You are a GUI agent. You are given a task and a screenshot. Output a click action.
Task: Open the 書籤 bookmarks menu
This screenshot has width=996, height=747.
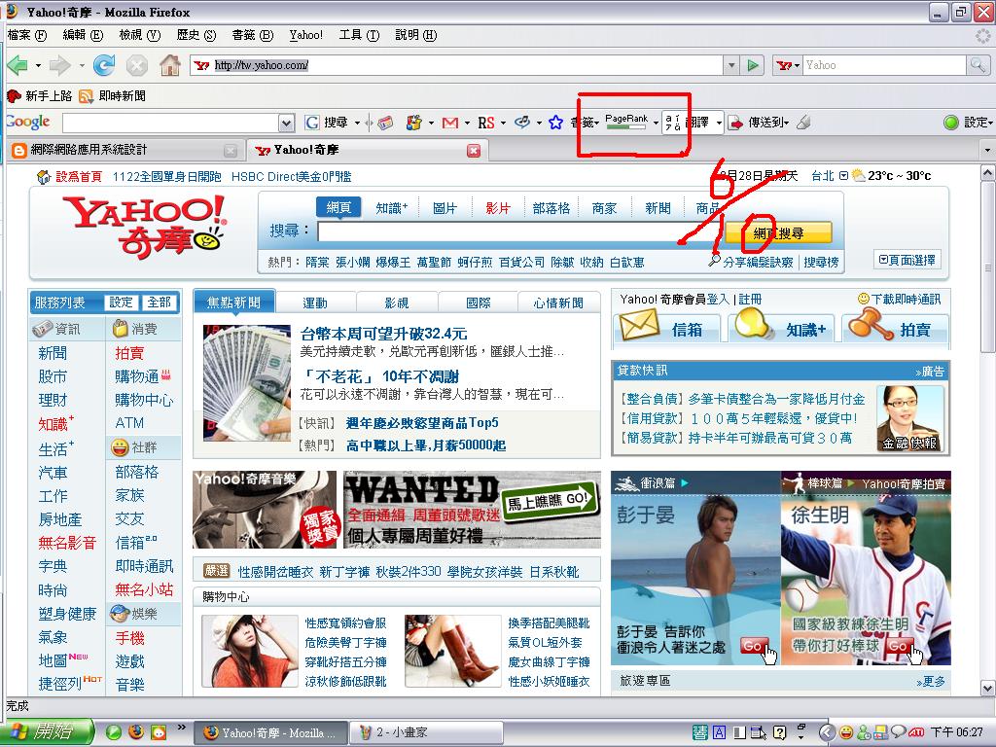(x=252, y=35)
